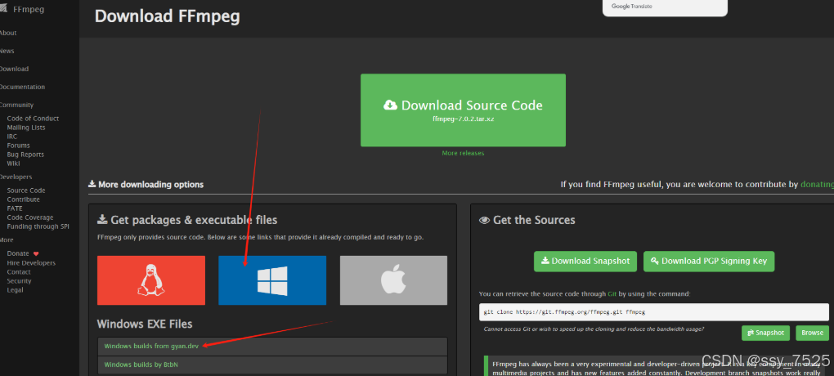The image size is (834, 376).
Task: Open Download in the sidebar
Action: [14, 69]
